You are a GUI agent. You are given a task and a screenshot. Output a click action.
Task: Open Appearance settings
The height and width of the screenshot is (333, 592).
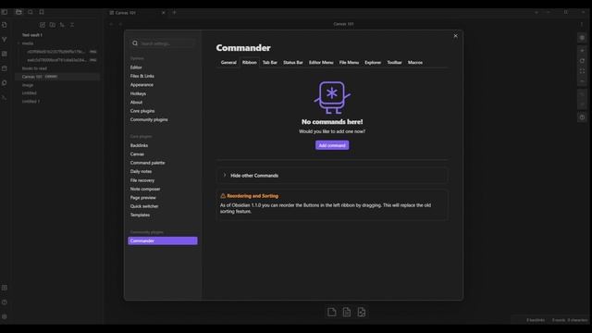coord(163,84)
